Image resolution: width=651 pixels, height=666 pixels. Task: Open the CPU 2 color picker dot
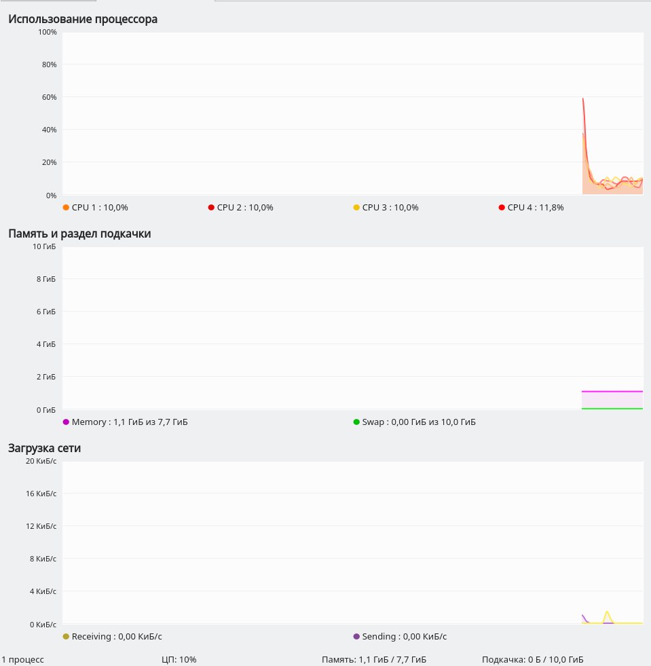coord(211,207)
